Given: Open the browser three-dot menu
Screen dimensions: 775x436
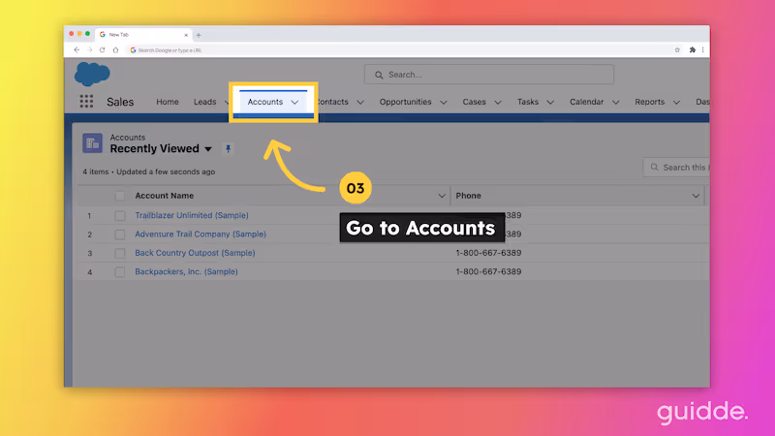Looking at the screenshot, I should tap(703, 50).
